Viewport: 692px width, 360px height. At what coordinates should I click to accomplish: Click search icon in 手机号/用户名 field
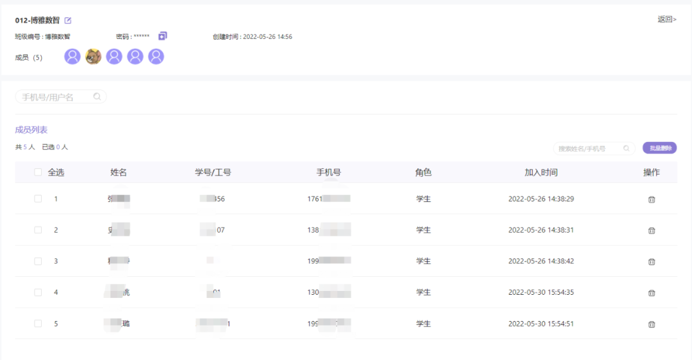97,97
